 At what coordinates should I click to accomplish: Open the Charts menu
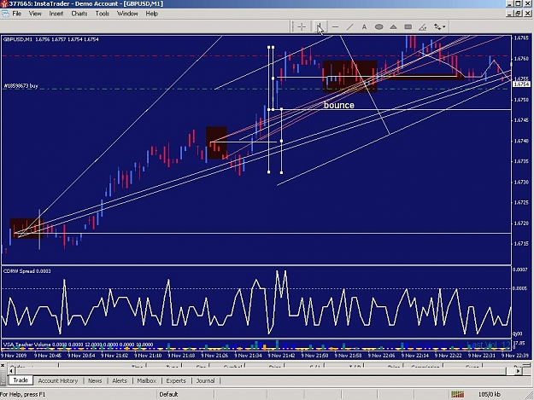(79, 14)
